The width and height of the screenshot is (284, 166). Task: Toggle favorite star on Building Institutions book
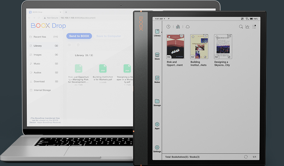192,36
